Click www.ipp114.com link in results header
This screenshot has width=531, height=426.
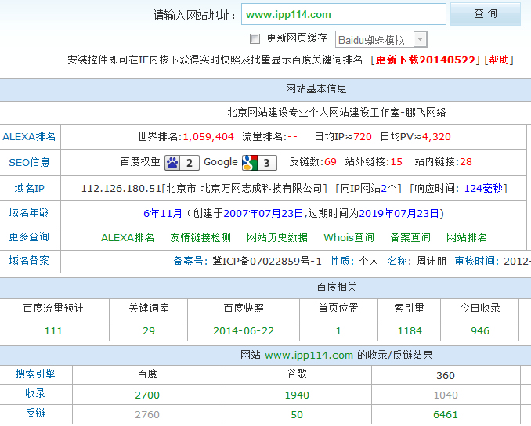click(309, 356)
